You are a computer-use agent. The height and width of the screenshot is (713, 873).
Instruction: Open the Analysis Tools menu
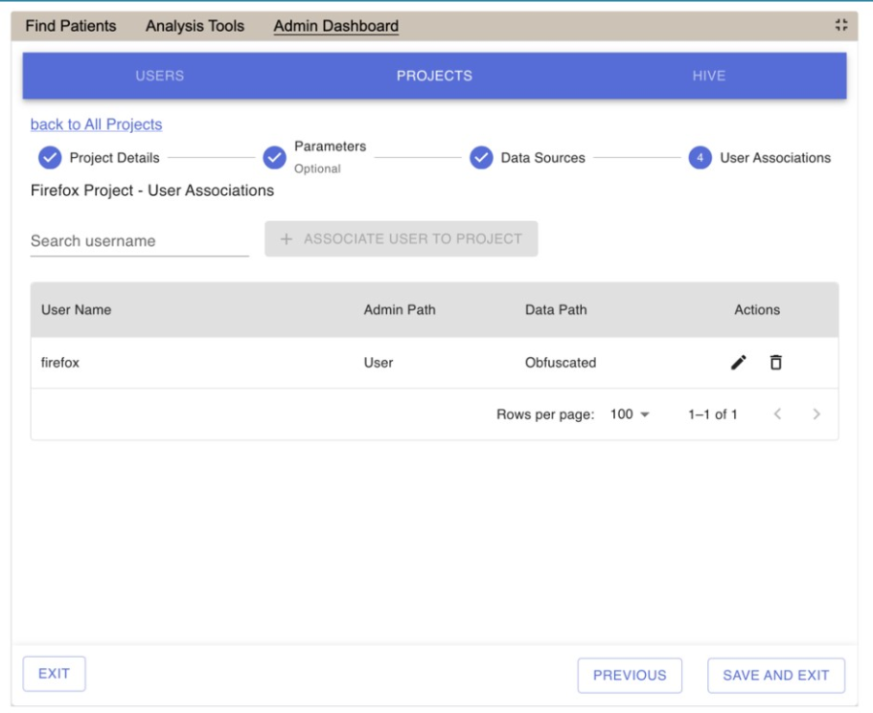195,26
